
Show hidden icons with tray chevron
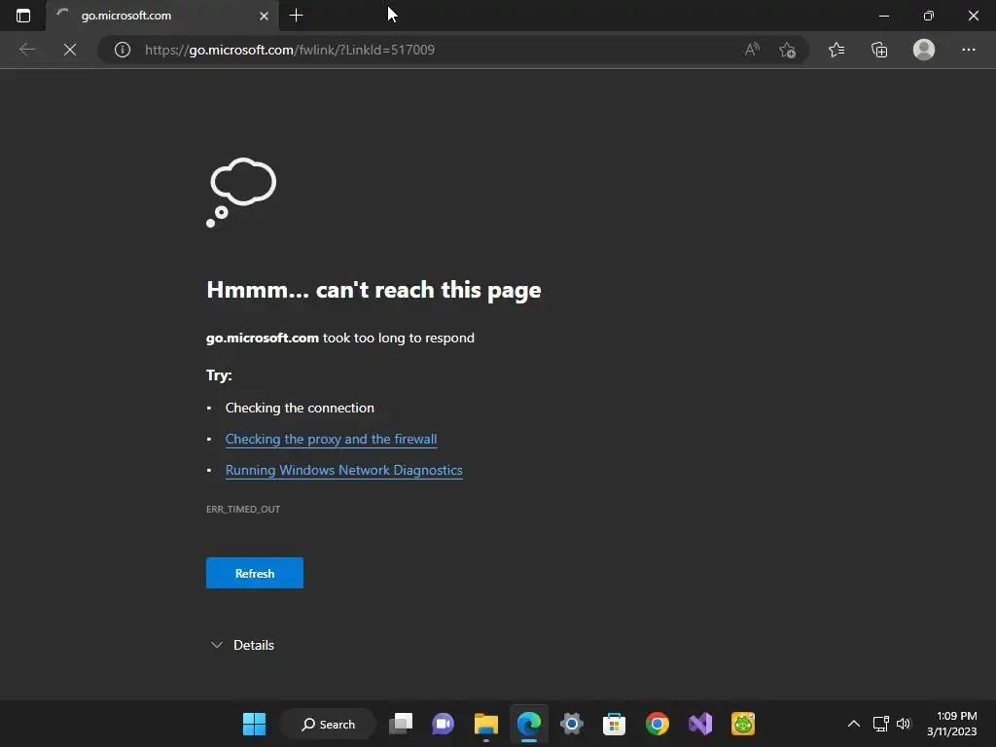click(854, 724)
